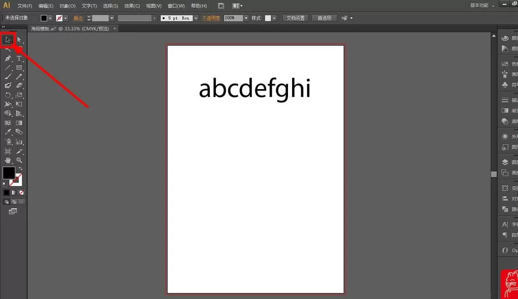This screenshot has height=299, width=518.
Task: Enable Draw Normal mode
Action: pyautogui.click(x=7, y=202)
